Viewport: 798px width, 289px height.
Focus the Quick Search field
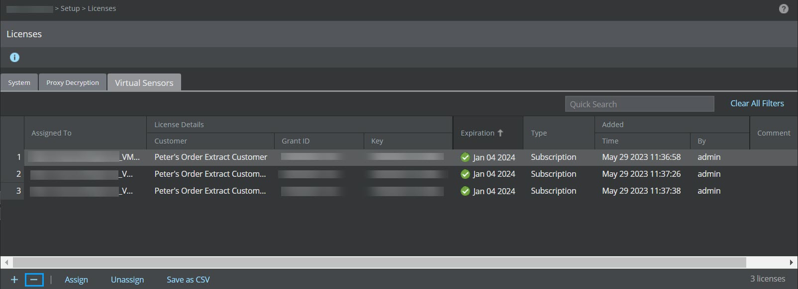(x=639, y=104)
